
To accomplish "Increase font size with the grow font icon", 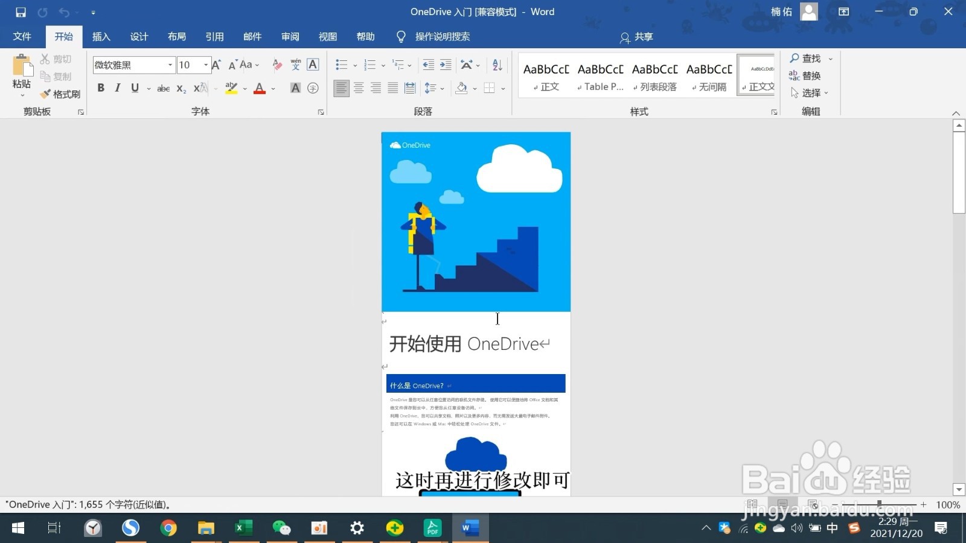I will click(x=216, y=65).
